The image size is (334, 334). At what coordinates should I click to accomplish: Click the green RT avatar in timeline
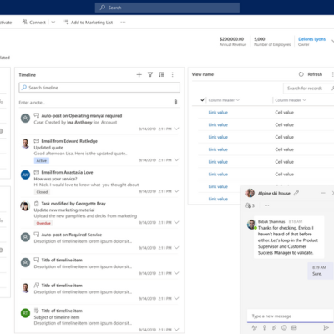pyautogui.click(x=25, y=313)
